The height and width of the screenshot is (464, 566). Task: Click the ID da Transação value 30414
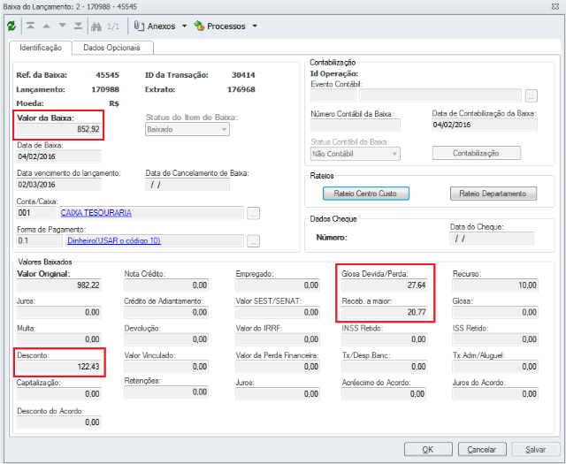click(x=243, y=75)
